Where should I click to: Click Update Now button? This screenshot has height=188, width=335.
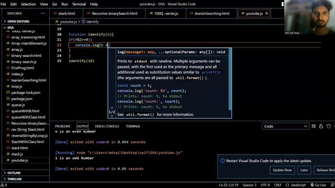pyautogui.click(x=282, y=170)
